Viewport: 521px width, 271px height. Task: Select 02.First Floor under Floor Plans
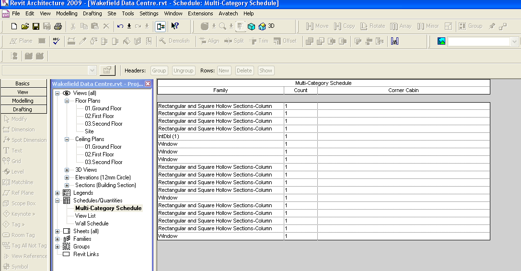tap(99, 116)
